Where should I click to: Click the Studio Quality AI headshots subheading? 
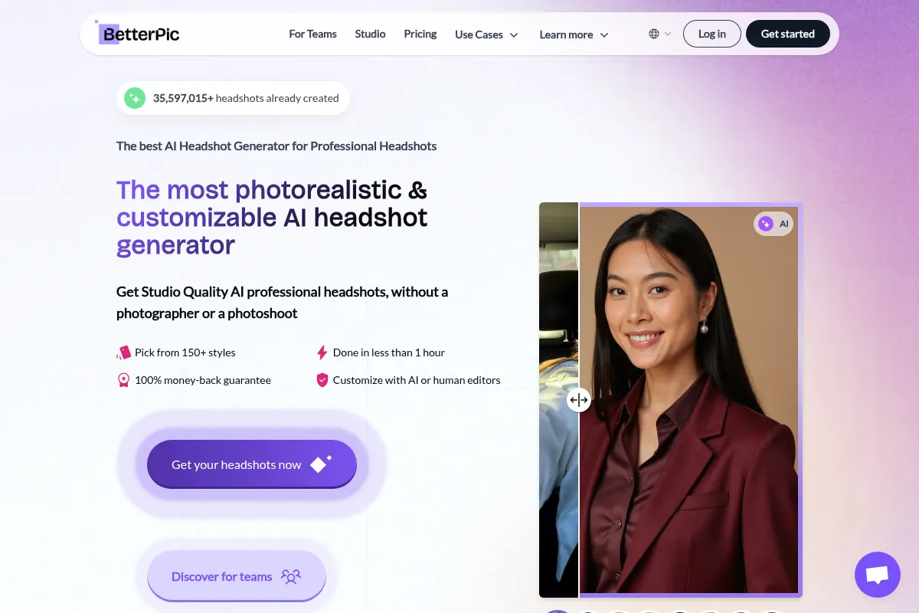point(283,303)
